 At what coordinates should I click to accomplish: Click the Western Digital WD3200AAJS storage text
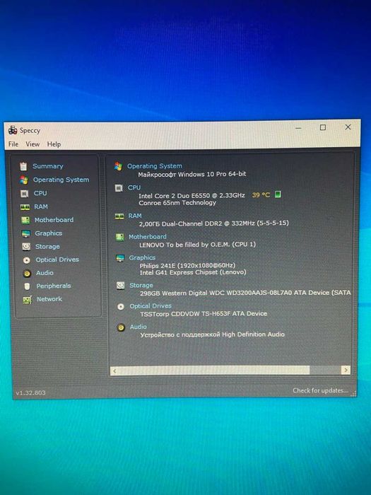[x=245, y=293]
